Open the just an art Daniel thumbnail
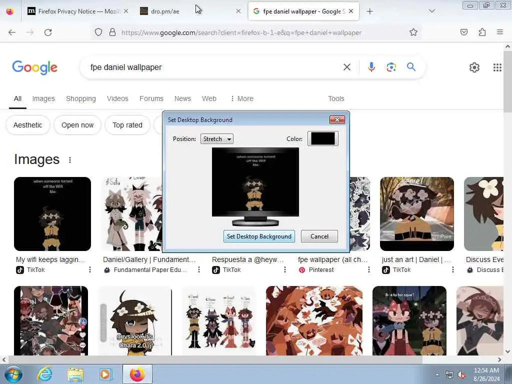Screen dimensions: 512x384 click(417, 214)
